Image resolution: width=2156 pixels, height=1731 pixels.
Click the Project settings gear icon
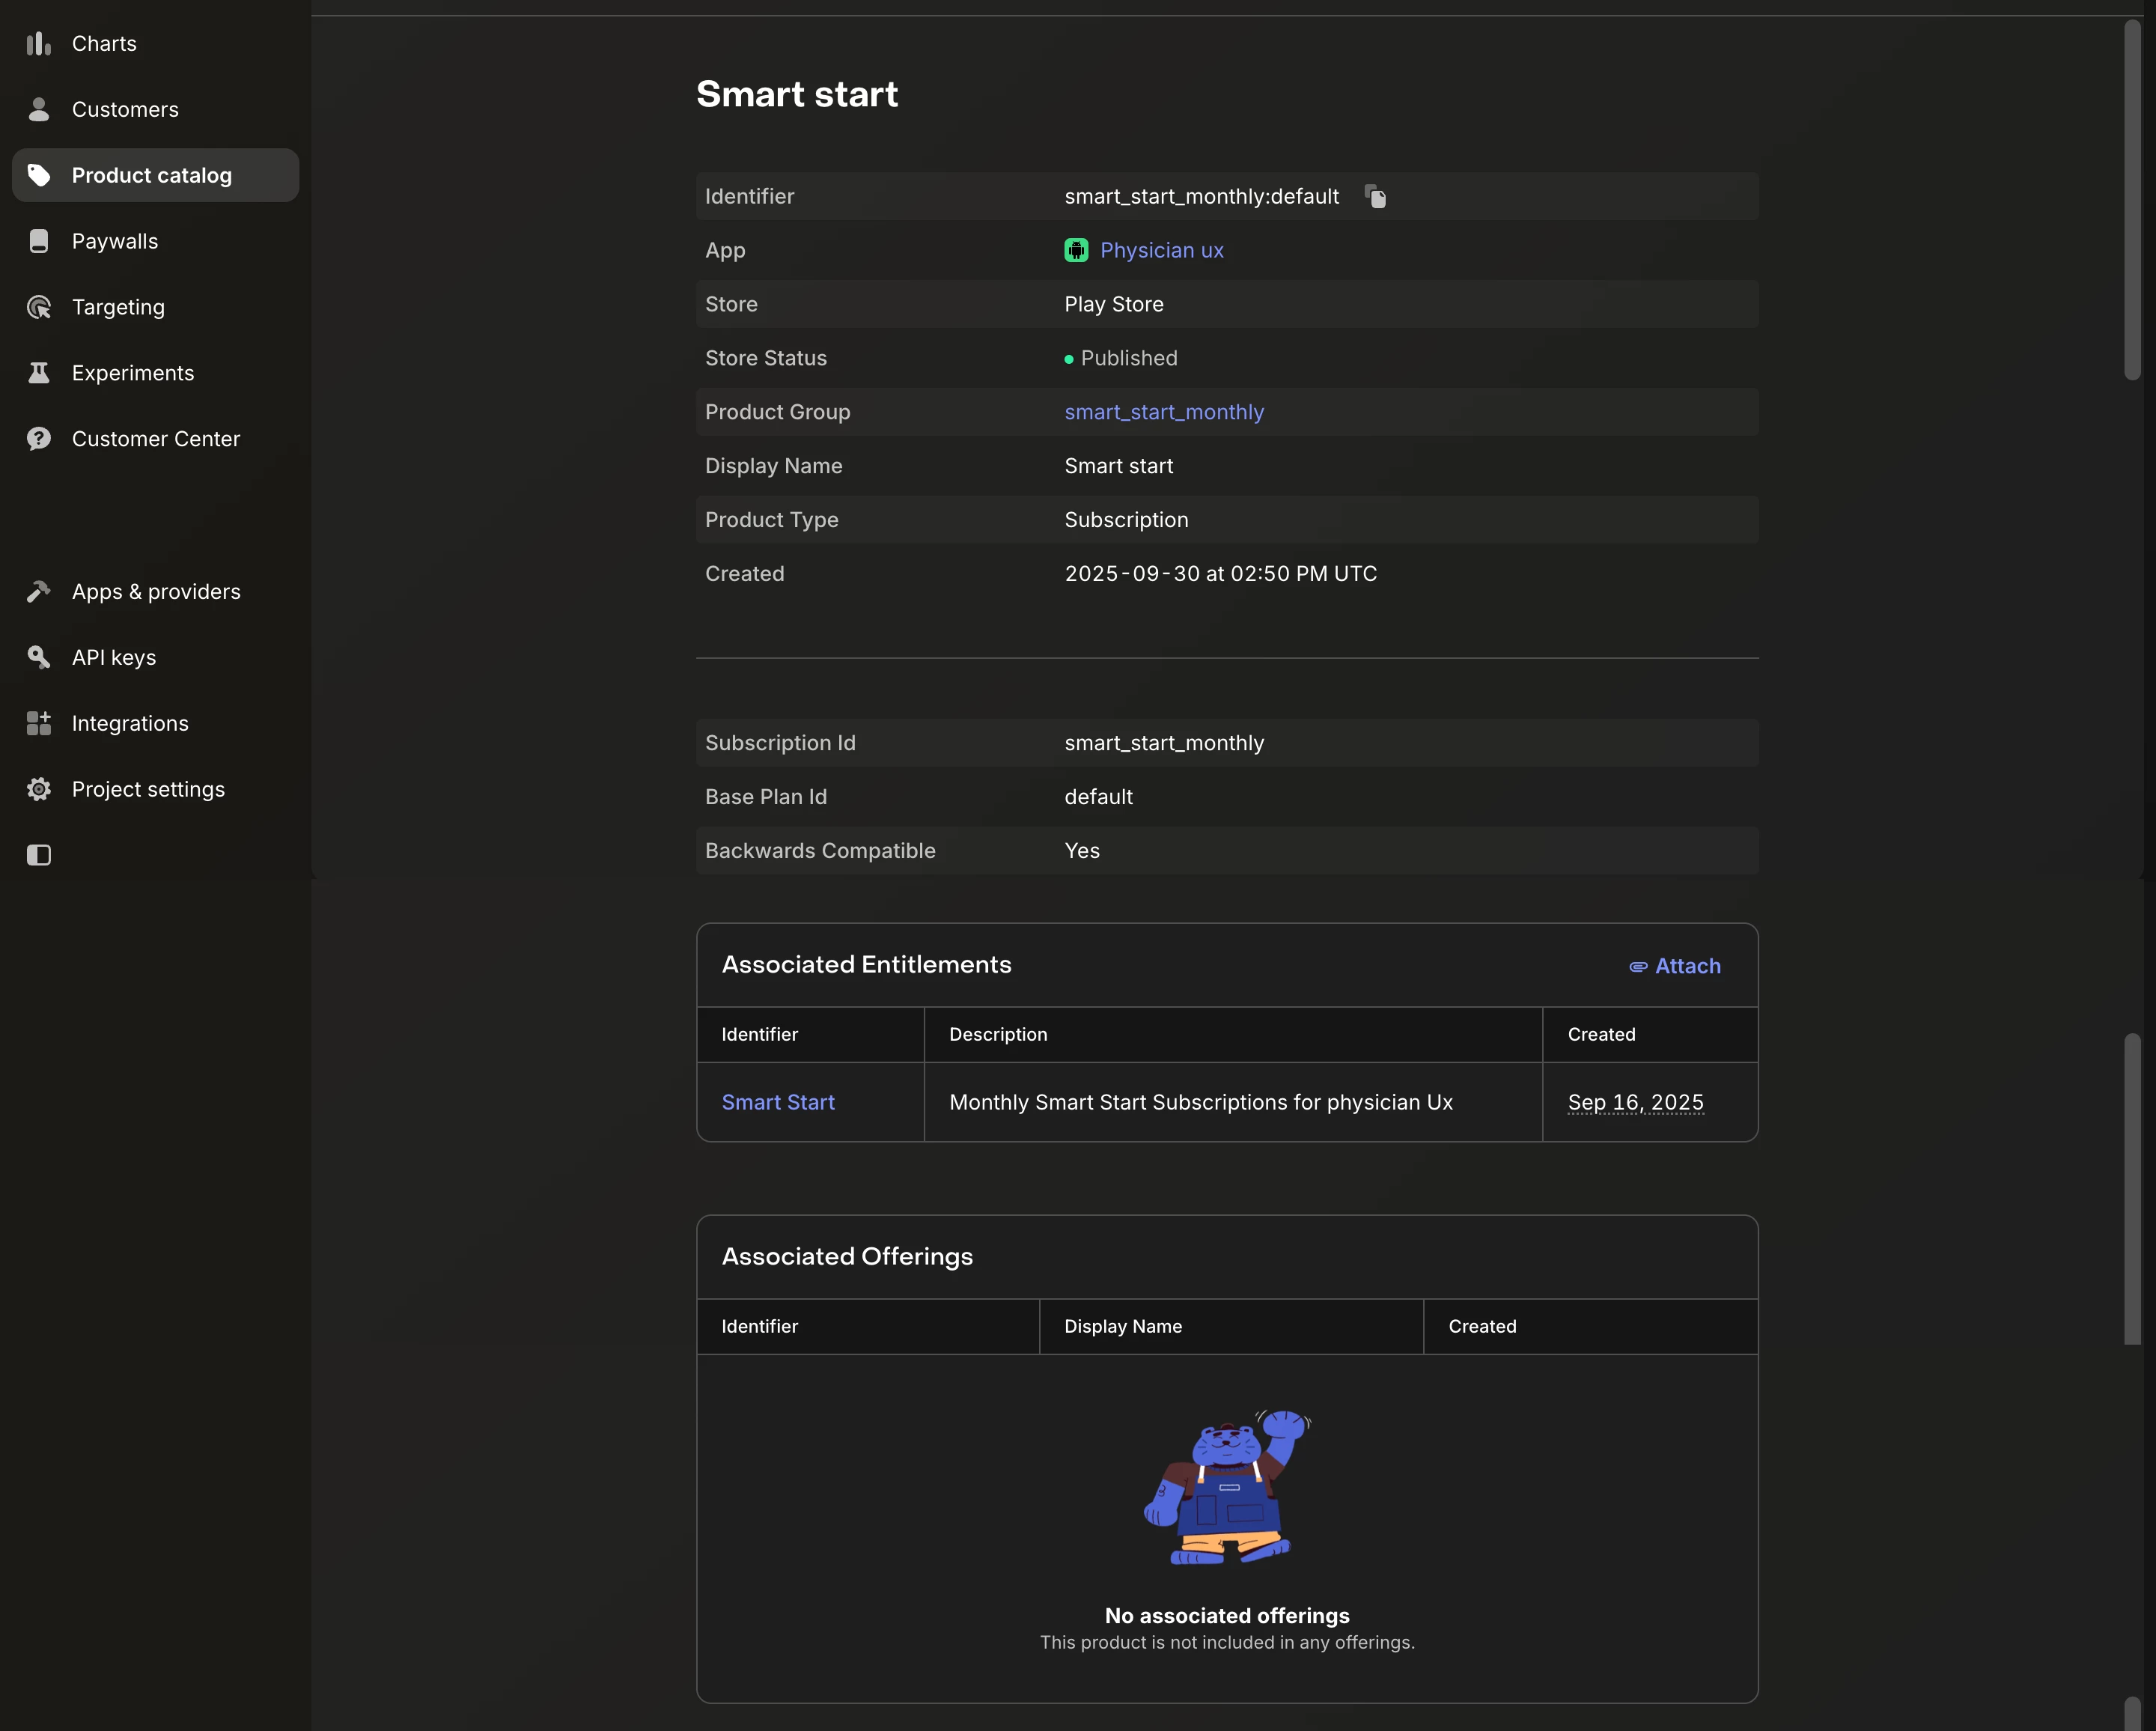coord(38,789)
